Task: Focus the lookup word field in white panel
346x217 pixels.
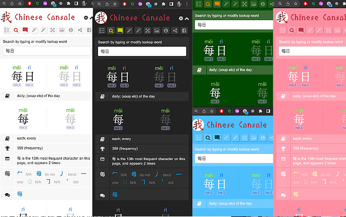Action: 47,51
